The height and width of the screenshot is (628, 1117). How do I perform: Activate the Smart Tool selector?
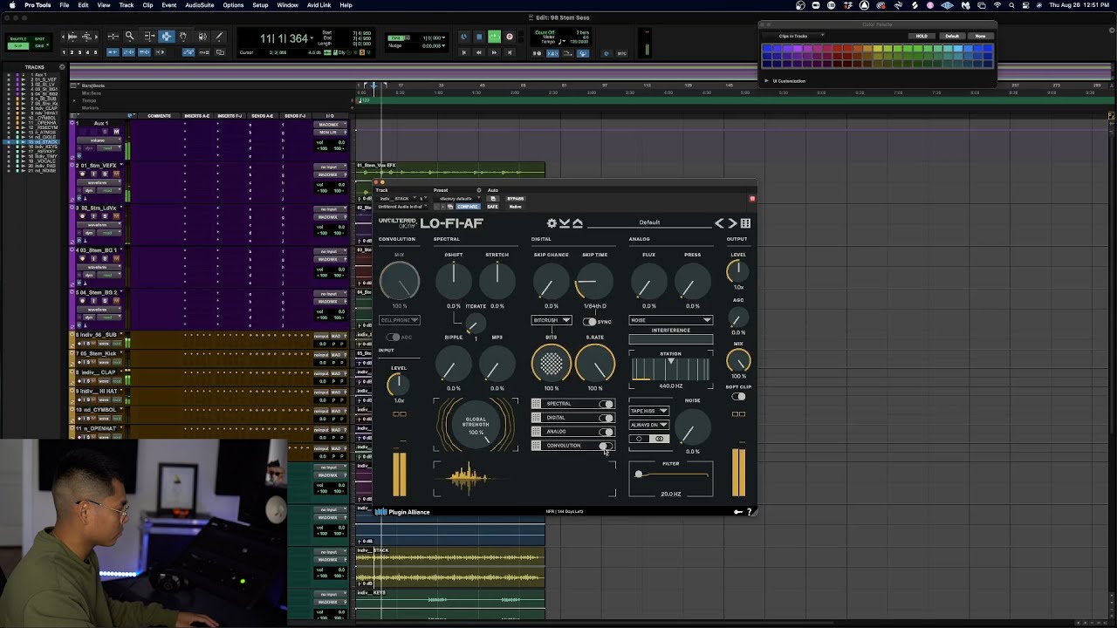pos(166,29)
